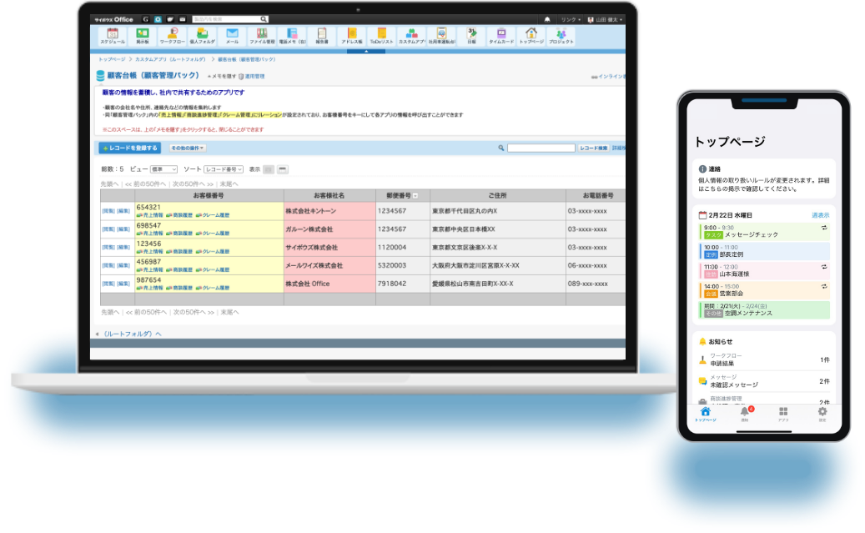Switch to 通知 tab on the phone
The height and width of the screenshot is (533, 865).
pos(745,415)
